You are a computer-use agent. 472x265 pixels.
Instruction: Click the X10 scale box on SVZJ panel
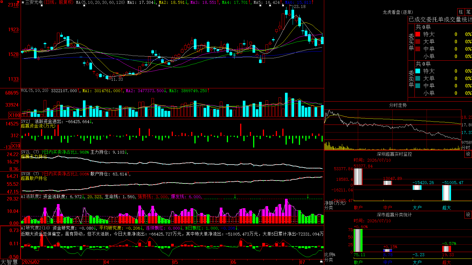point(16,146)
